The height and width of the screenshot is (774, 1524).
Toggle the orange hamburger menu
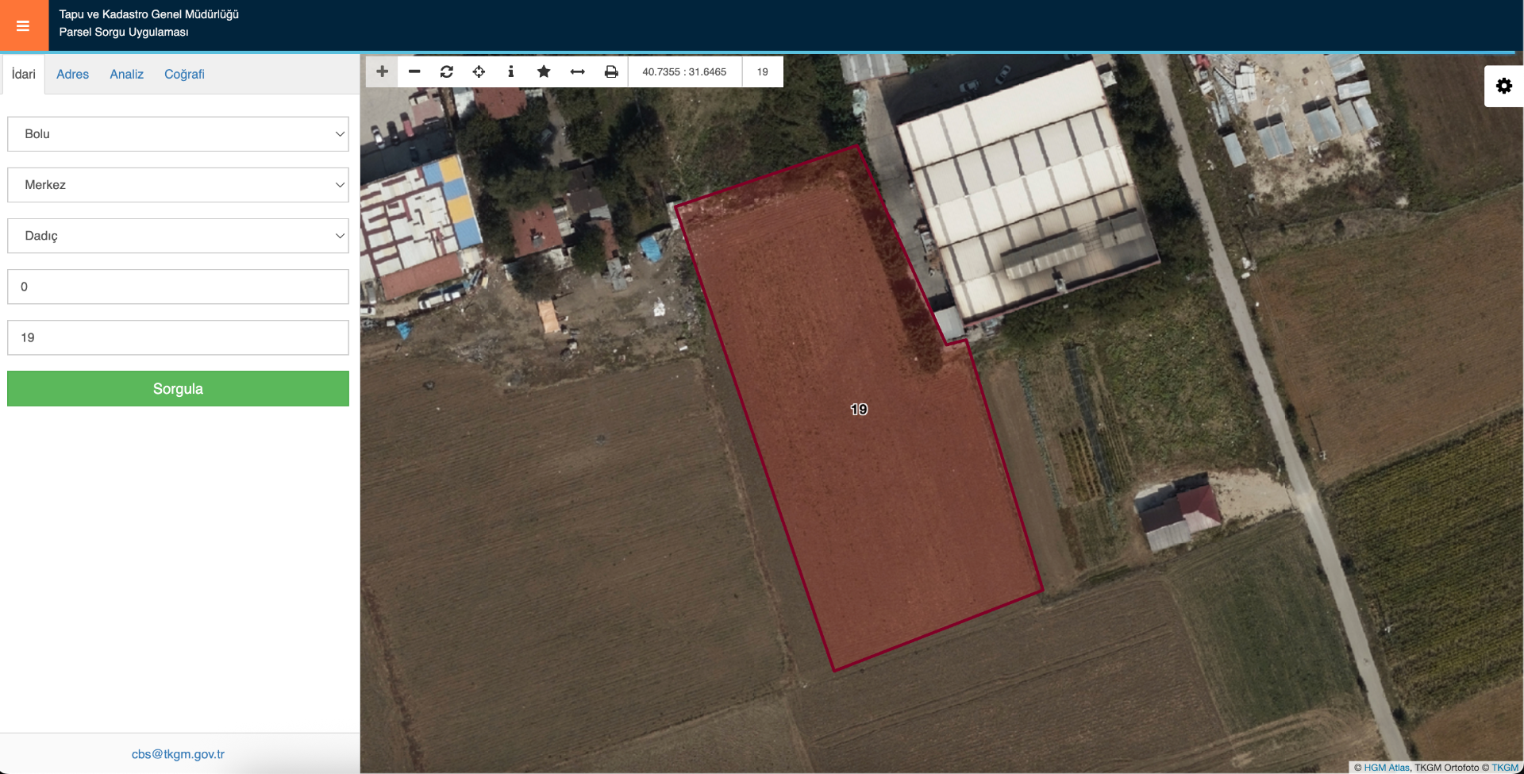23,25
